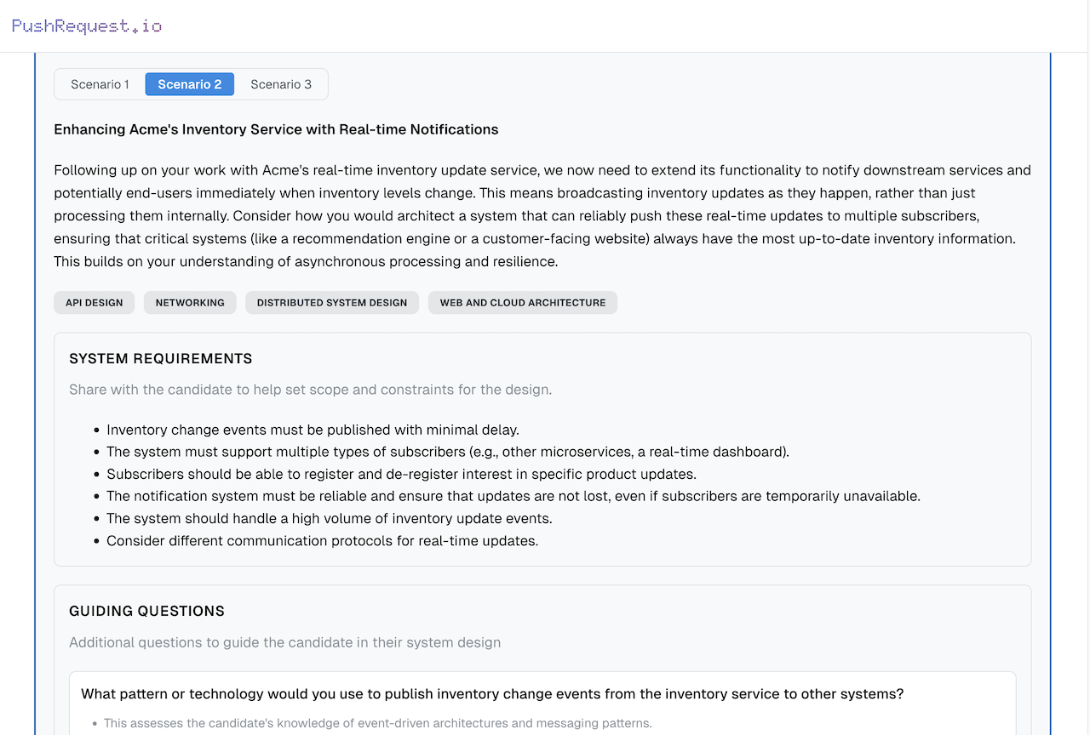Switch to the Scenario 1 tab

(x=100, y=84)
